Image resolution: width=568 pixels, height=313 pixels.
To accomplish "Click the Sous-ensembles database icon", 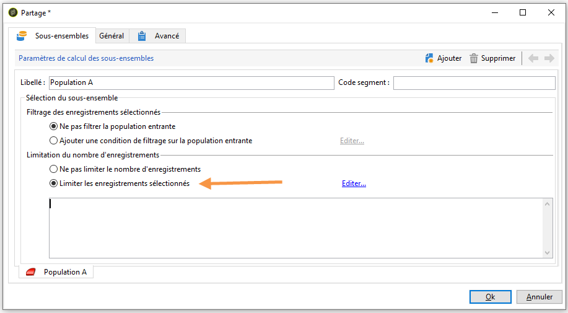I will point(22,36).
